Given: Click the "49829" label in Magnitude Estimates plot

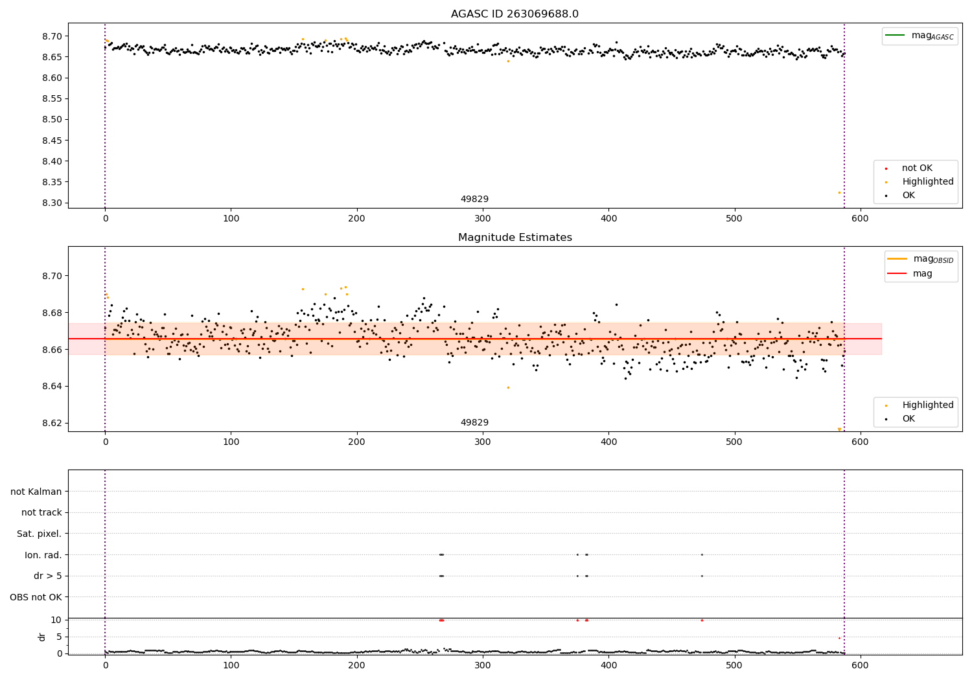Looking at the screenshot, I should pos(474,423).
